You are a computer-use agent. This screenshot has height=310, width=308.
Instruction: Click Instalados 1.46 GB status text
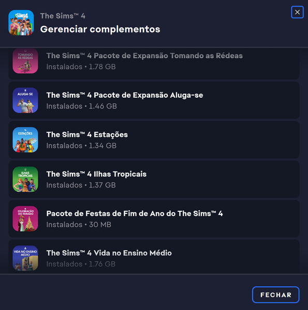point(82,106)
